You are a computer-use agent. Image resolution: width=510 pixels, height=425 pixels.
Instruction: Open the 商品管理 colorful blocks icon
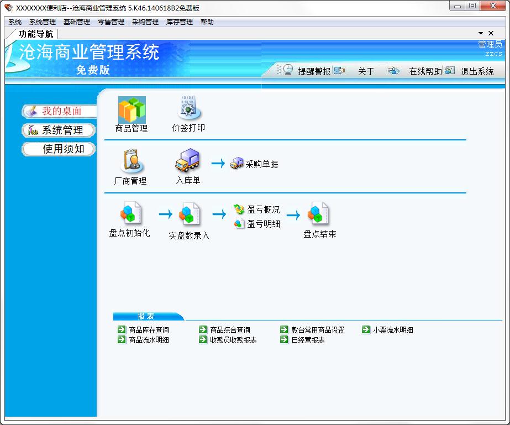132,109
